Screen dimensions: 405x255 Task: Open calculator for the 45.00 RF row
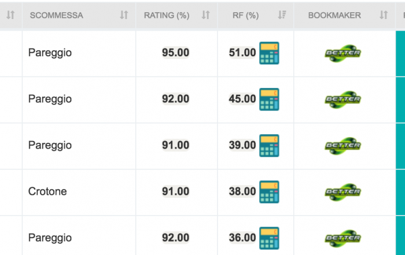(x=269, y=99)
